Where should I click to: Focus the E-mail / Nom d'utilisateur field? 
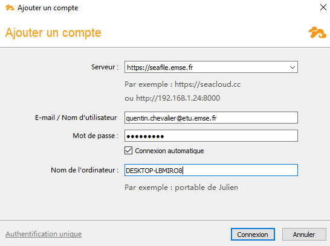click(x=211, y=118)
